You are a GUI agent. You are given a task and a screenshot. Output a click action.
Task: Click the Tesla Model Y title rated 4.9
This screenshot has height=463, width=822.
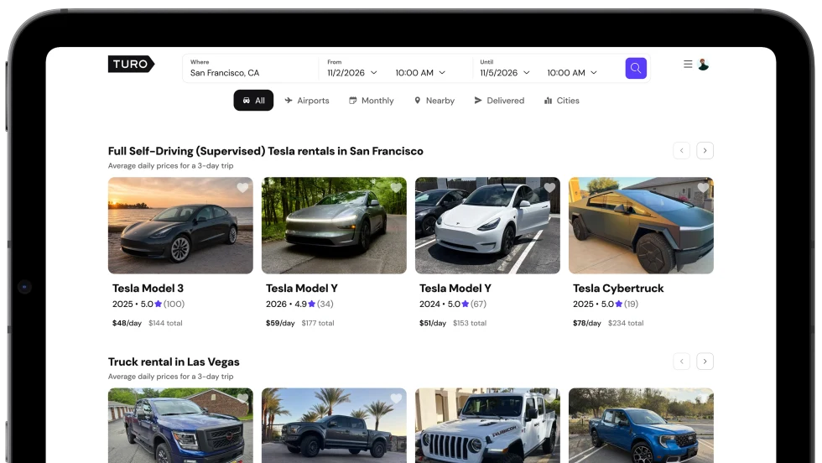[301, 289]
